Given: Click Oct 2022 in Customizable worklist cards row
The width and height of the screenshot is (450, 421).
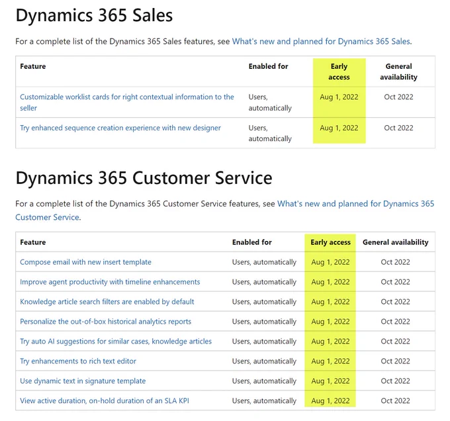Looking at the screenshot, I should (x=398, y=97).
